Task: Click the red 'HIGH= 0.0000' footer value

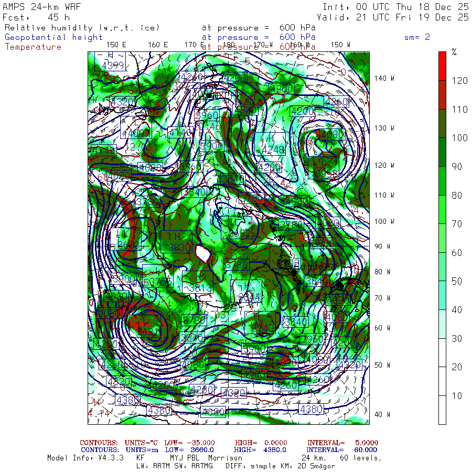Action: click(261, 443)
